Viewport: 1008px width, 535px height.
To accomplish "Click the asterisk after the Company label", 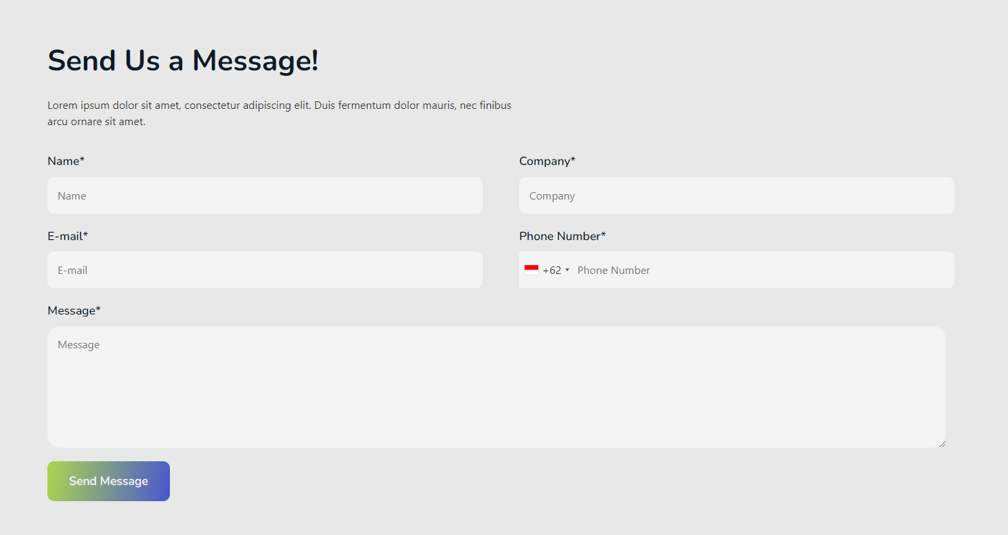I will click(x=573, y=160).
